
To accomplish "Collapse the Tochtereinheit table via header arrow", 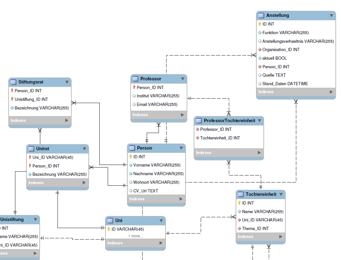I will pyautogui.click(x=281, y=194).
